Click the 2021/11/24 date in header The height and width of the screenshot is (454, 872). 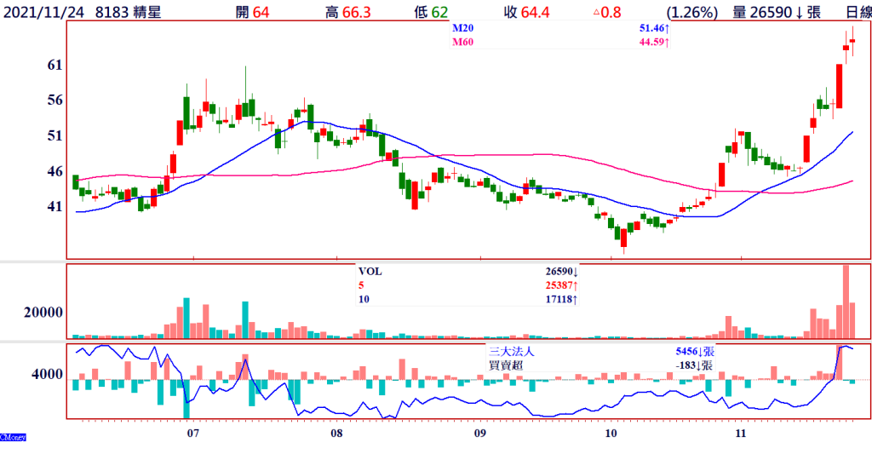click(43, 12)
